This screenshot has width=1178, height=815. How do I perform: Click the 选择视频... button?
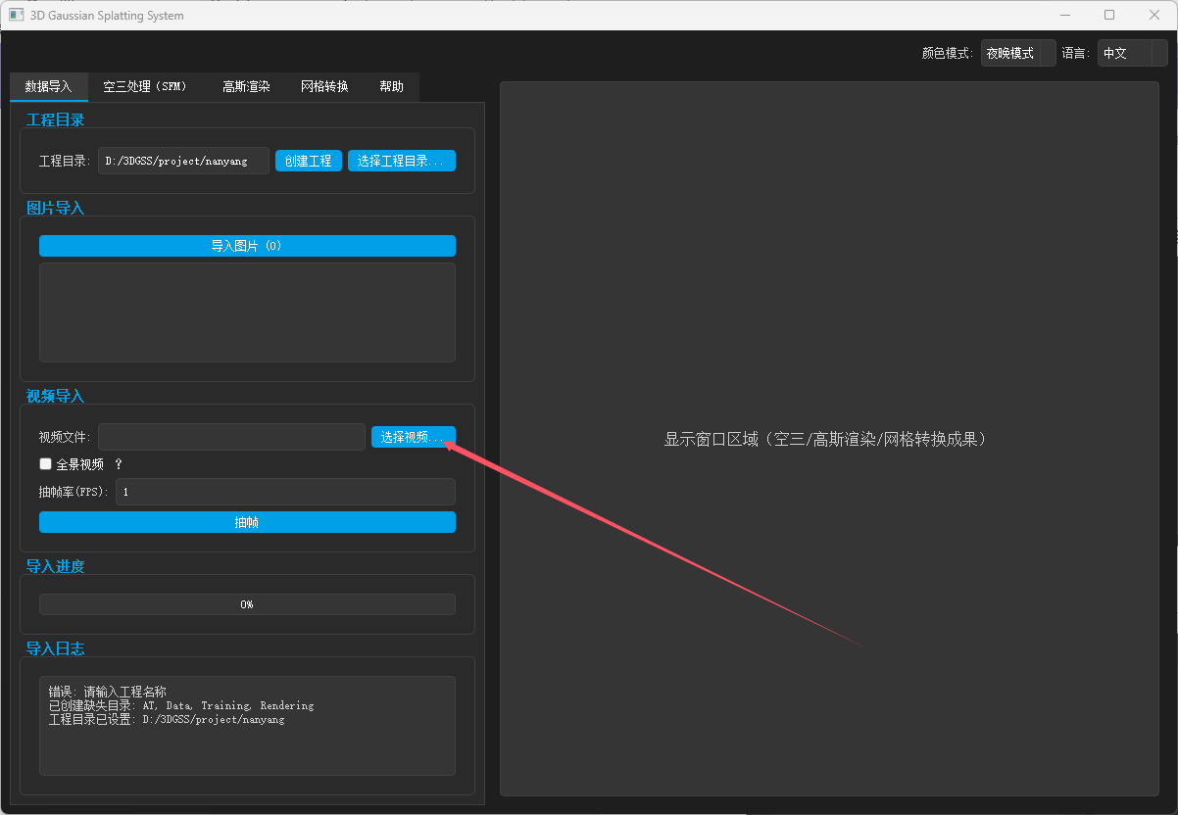[x=414, y=437]
